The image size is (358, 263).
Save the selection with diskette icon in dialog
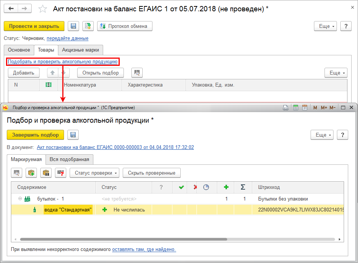click(x=73, y=135)
